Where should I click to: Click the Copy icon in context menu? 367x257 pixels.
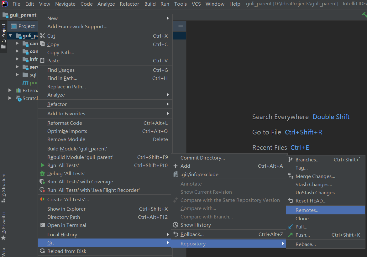(x=42, y=44)
